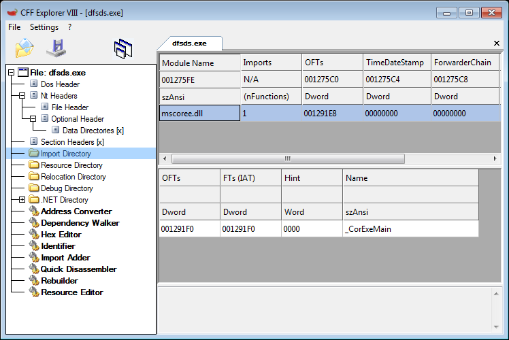
Task: Open Dependency Walker tool
Action: point(80,223)
